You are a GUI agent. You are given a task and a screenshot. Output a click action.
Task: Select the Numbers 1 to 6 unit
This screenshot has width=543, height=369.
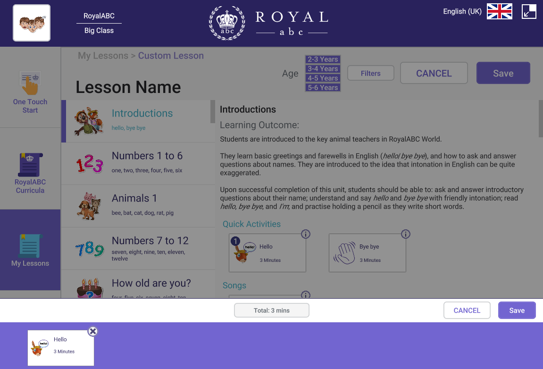point(138,164)
